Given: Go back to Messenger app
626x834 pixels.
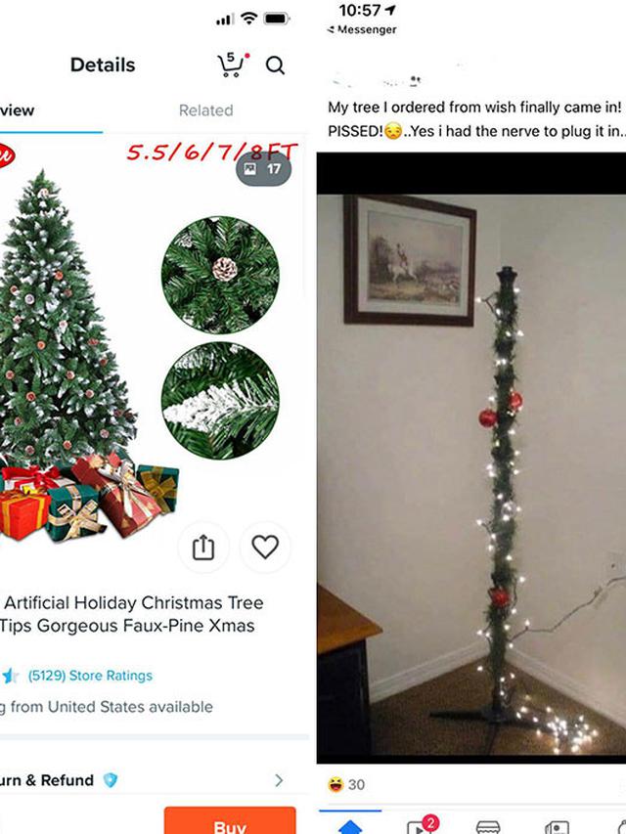Looking at the screenshot, I should tap(362, 29).
